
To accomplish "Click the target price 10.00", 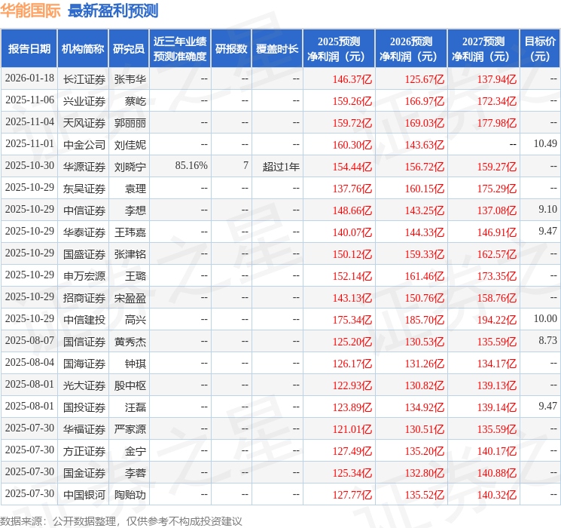I will pos(545,318).
